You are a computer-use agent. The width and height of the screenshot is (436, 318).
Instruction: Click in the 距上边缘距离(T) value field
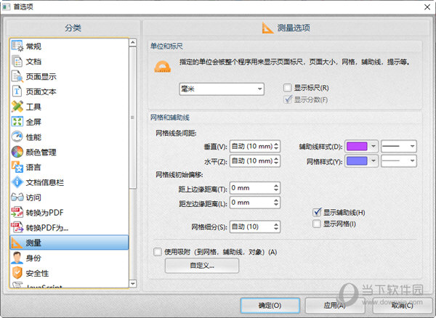coord(251,188)
